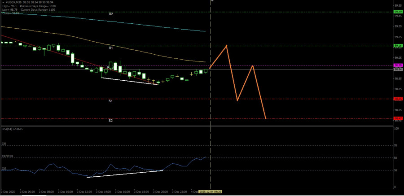This screenshot has height=196, width=404.
Task: Click the 98.75 price scale value
Action: click(x=398, y=89)
